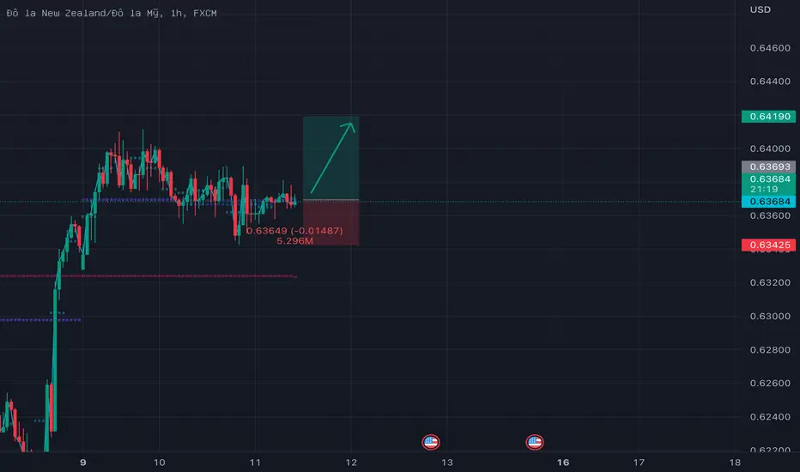This screenshot has width=800, height=472.
Task: Click the cyan 0.63684 price label
Action: (768, 202)
